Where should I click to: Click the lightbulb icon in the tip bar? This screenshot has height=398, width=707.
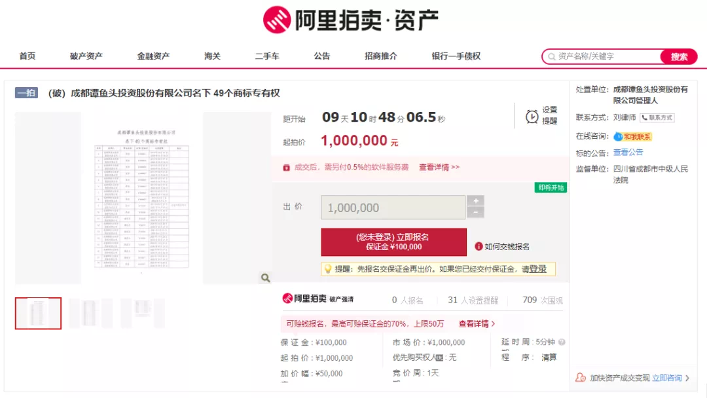(327, 270)
